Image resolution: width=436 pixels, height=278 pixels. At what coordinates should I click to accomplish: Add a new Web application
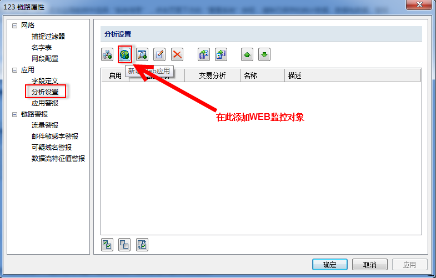pyautogui.click(x=125, y=54)
